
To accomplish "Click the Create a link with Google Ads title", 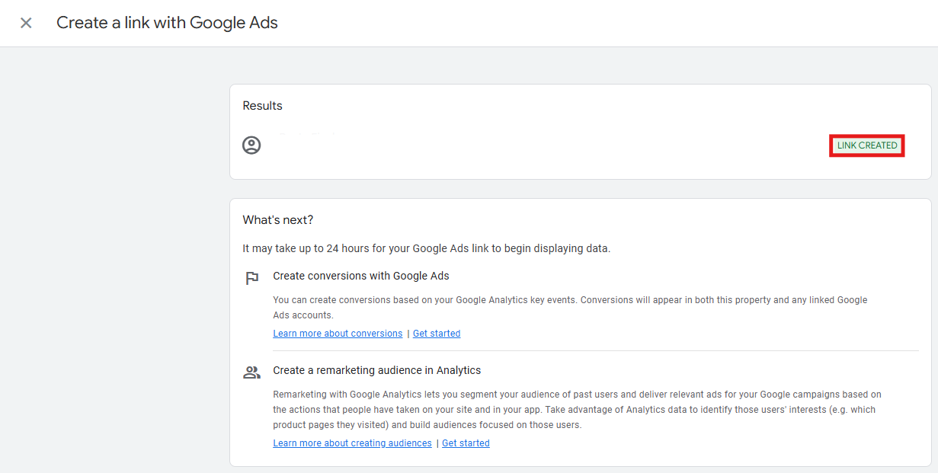I will point(167,23).
